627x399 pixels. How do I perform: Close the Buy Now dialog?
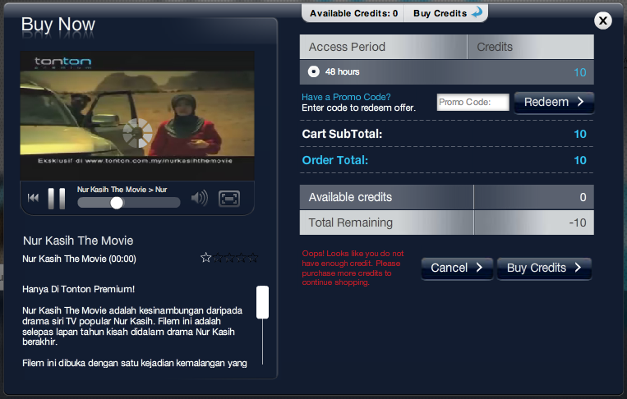(x=603, y=21)
